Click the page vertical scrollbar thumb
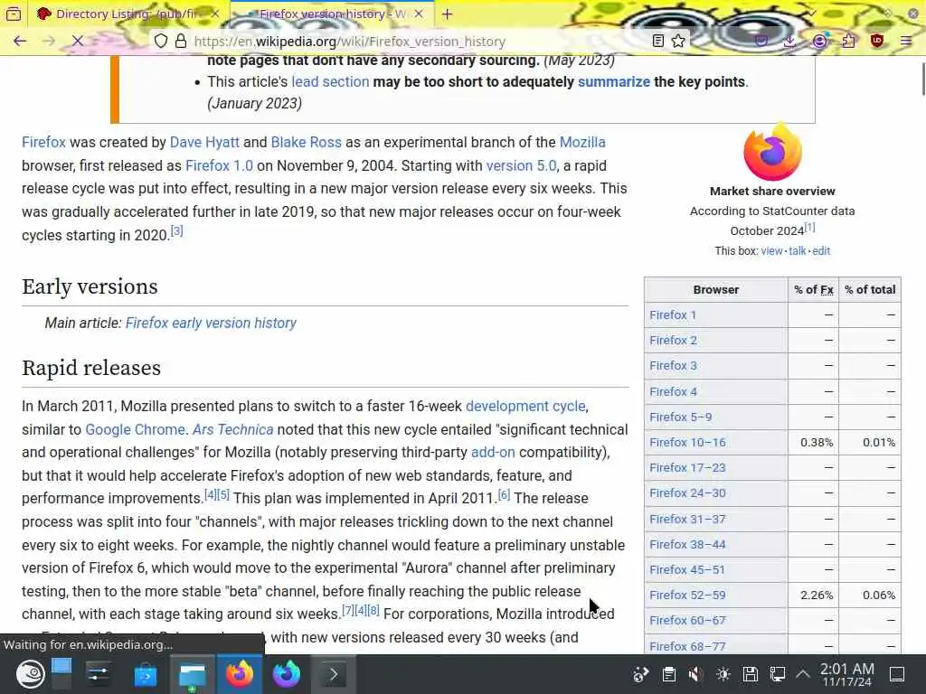 click(922, 78)
